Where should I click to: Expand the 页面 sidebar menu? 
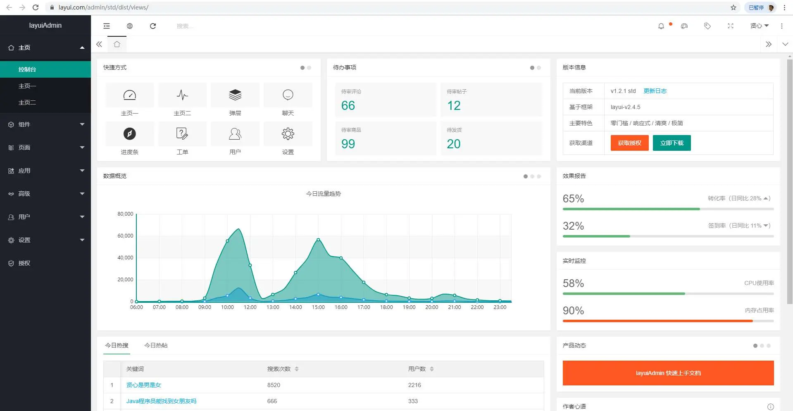pos(45,147)
